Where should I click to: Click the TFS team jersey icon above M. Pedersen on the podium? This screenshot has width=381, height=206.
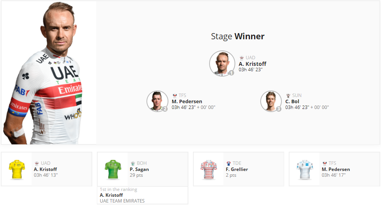(x=175, y=96)
